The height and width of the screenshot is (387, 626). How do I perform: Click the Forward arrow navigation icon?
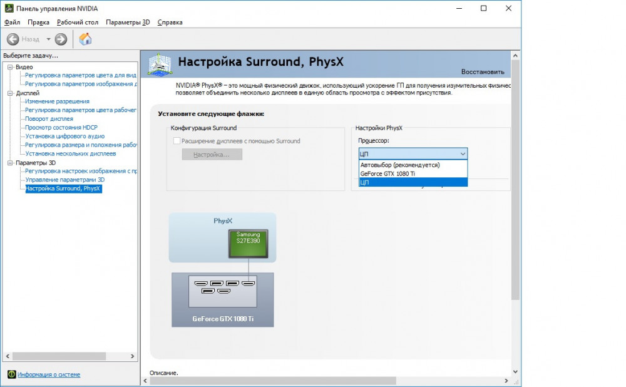tap(61, 39)
